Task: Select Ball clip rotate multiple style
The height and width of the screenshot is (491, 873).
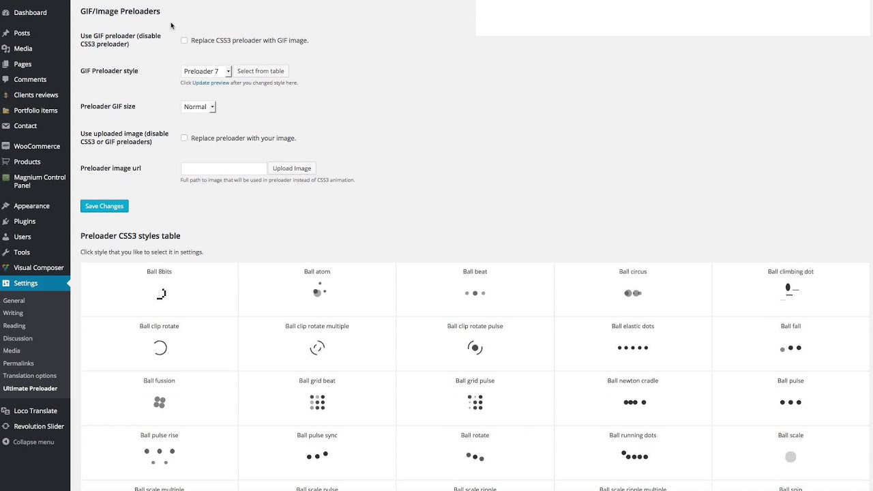Action: tap(317, 344)
